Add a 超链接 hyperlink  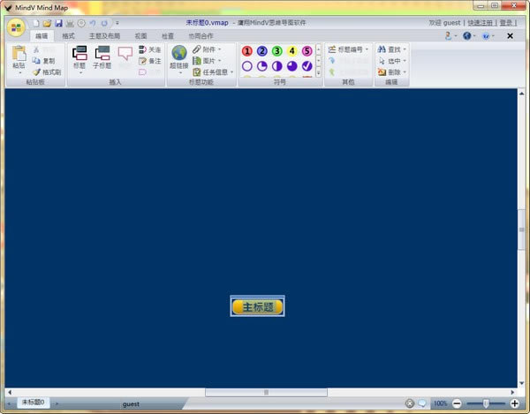pos(179,57)
